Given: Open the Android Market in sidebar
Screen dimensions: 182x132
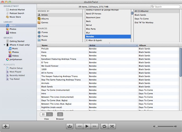Looking at the screenshot, I should point(17,9).
